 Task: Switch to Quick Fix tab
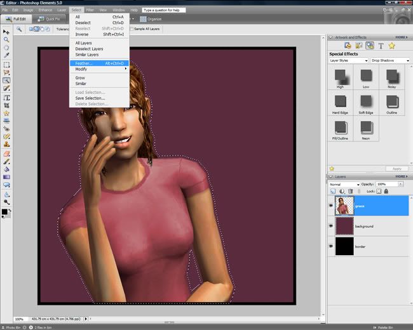(x=49, y=19)
